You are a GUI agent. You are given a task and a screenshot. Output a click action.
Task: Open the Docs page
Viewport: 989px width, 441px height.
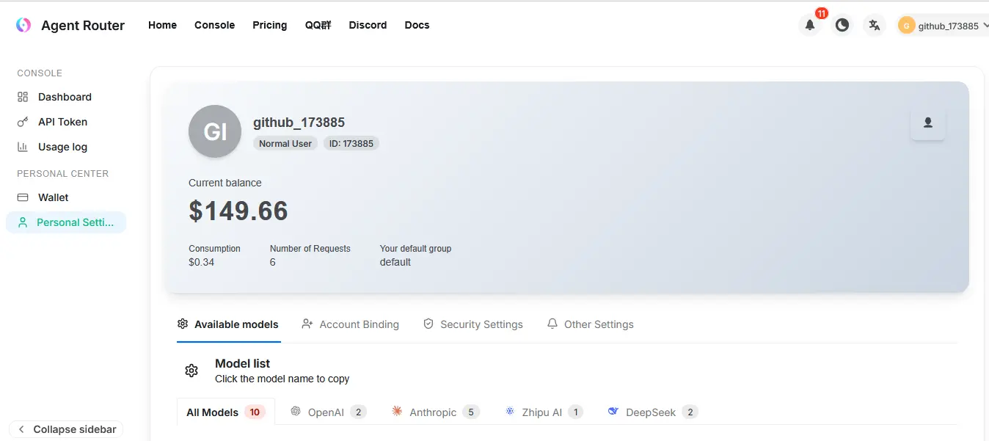coord(417,25)
